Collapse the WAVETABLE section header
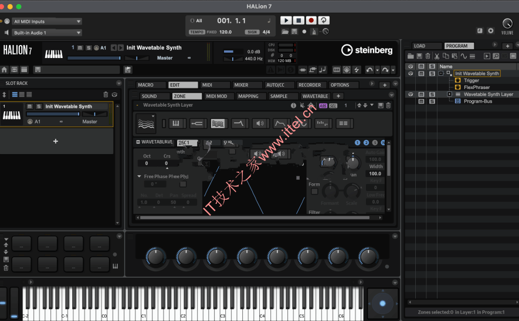The image size is (519, 321). point(138,142)
